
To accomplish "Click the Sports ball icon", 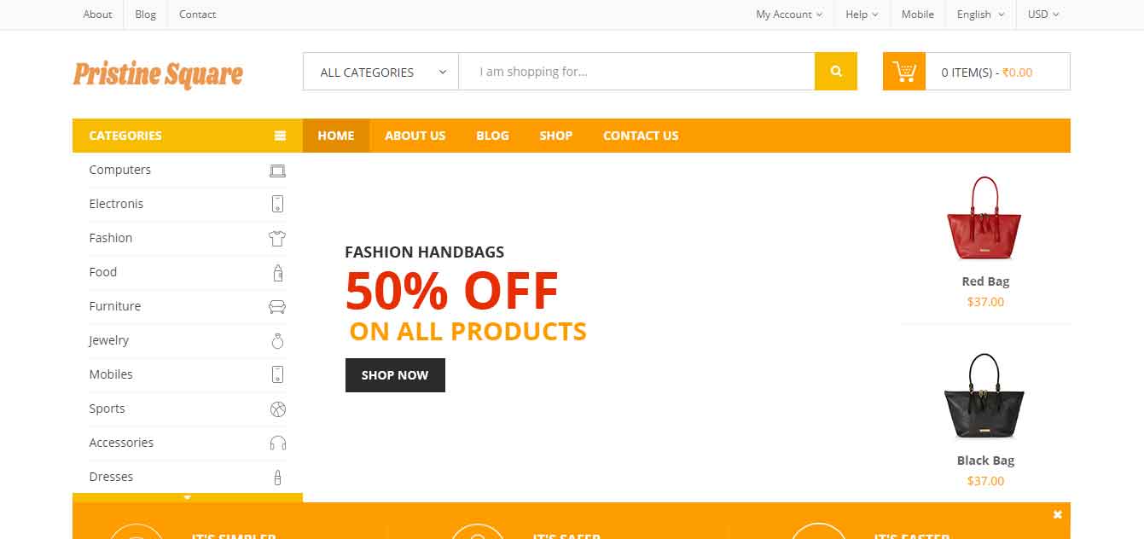I will (x=277, y=409).
